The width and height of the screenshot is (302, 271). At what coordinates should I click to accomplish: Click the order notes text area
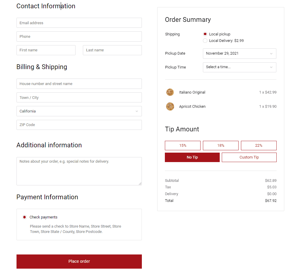[x=79, y=171]
